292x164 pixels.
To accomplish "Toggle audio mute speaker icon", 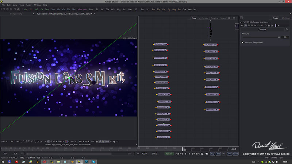I will click(207, 154).
